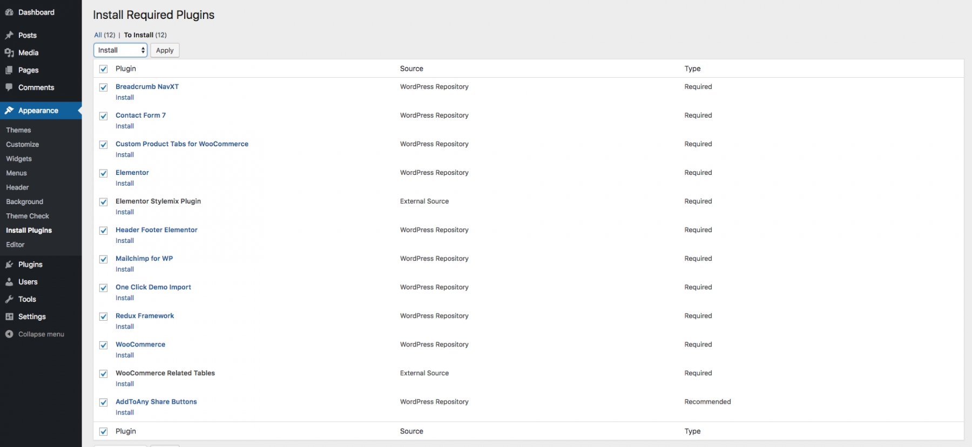Open the Themes submenu item

point(18,130)
